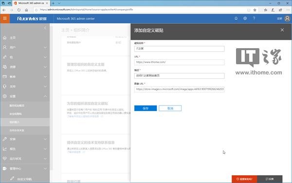Click the description field 访问IT之家网站首页
292x183 pixels.
pyautogui.click(x=179, y=75)
